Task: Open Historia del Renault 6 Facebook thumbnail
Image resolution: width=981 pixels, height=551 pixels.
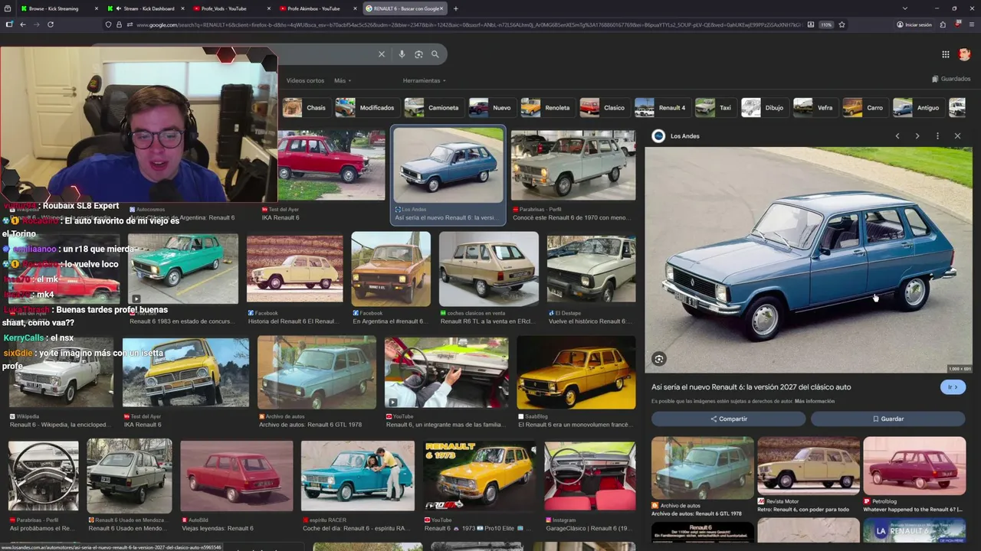Action: click(x=295, y=269)
